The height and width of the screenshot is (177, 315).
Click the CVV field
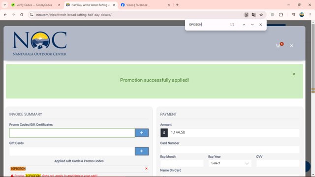(278, 163)
